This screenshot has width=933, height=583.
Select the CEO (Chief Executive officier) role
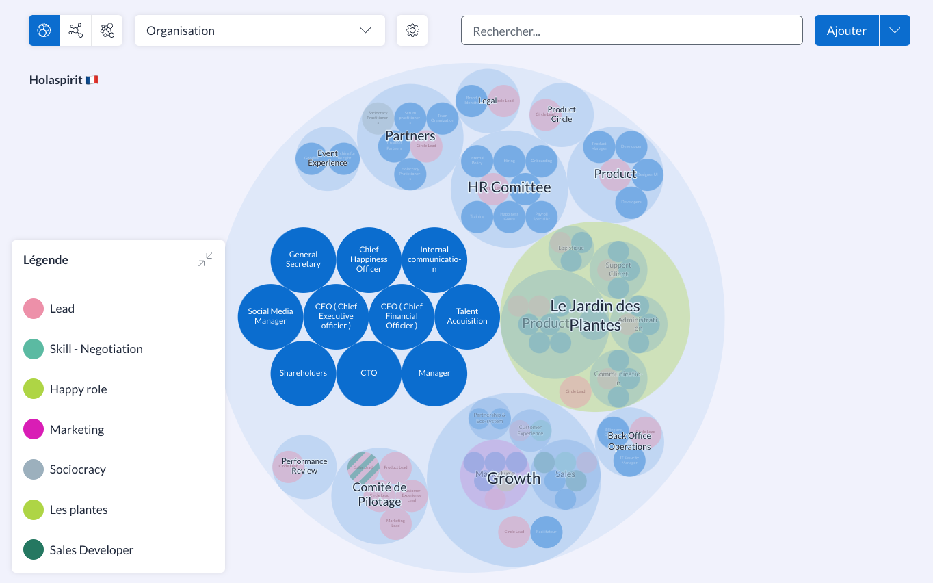(x=336, y=316)
